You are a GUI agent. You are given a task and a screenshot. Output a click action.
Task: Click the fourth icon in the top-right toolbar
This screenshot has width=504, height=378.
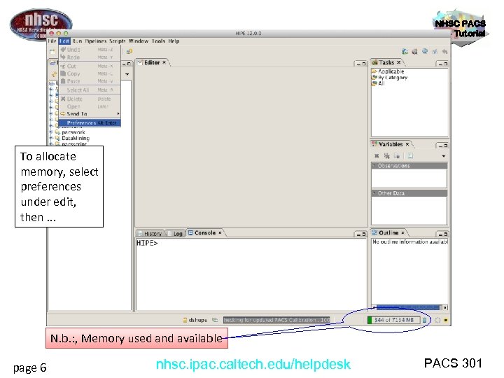coord(435,51)
